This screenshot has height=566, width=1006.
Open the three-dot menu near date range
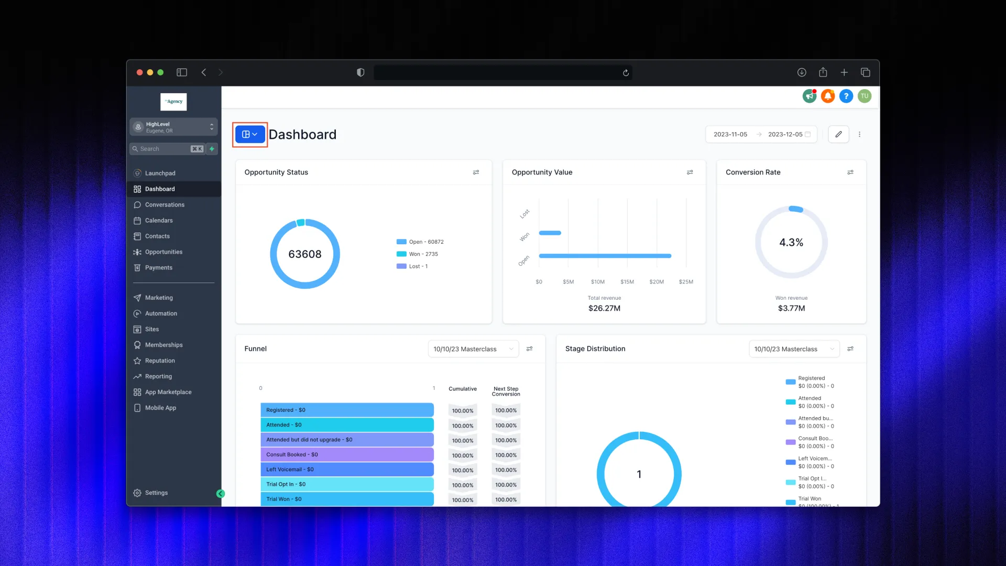tap(859, 134)
